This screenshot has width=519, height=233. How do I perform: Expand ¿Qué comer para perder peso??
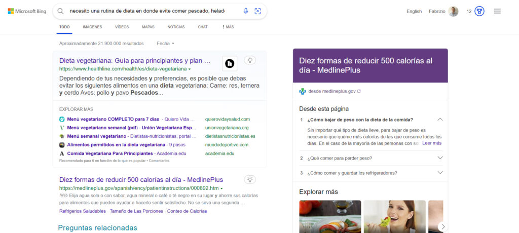[x=439, y=158]
